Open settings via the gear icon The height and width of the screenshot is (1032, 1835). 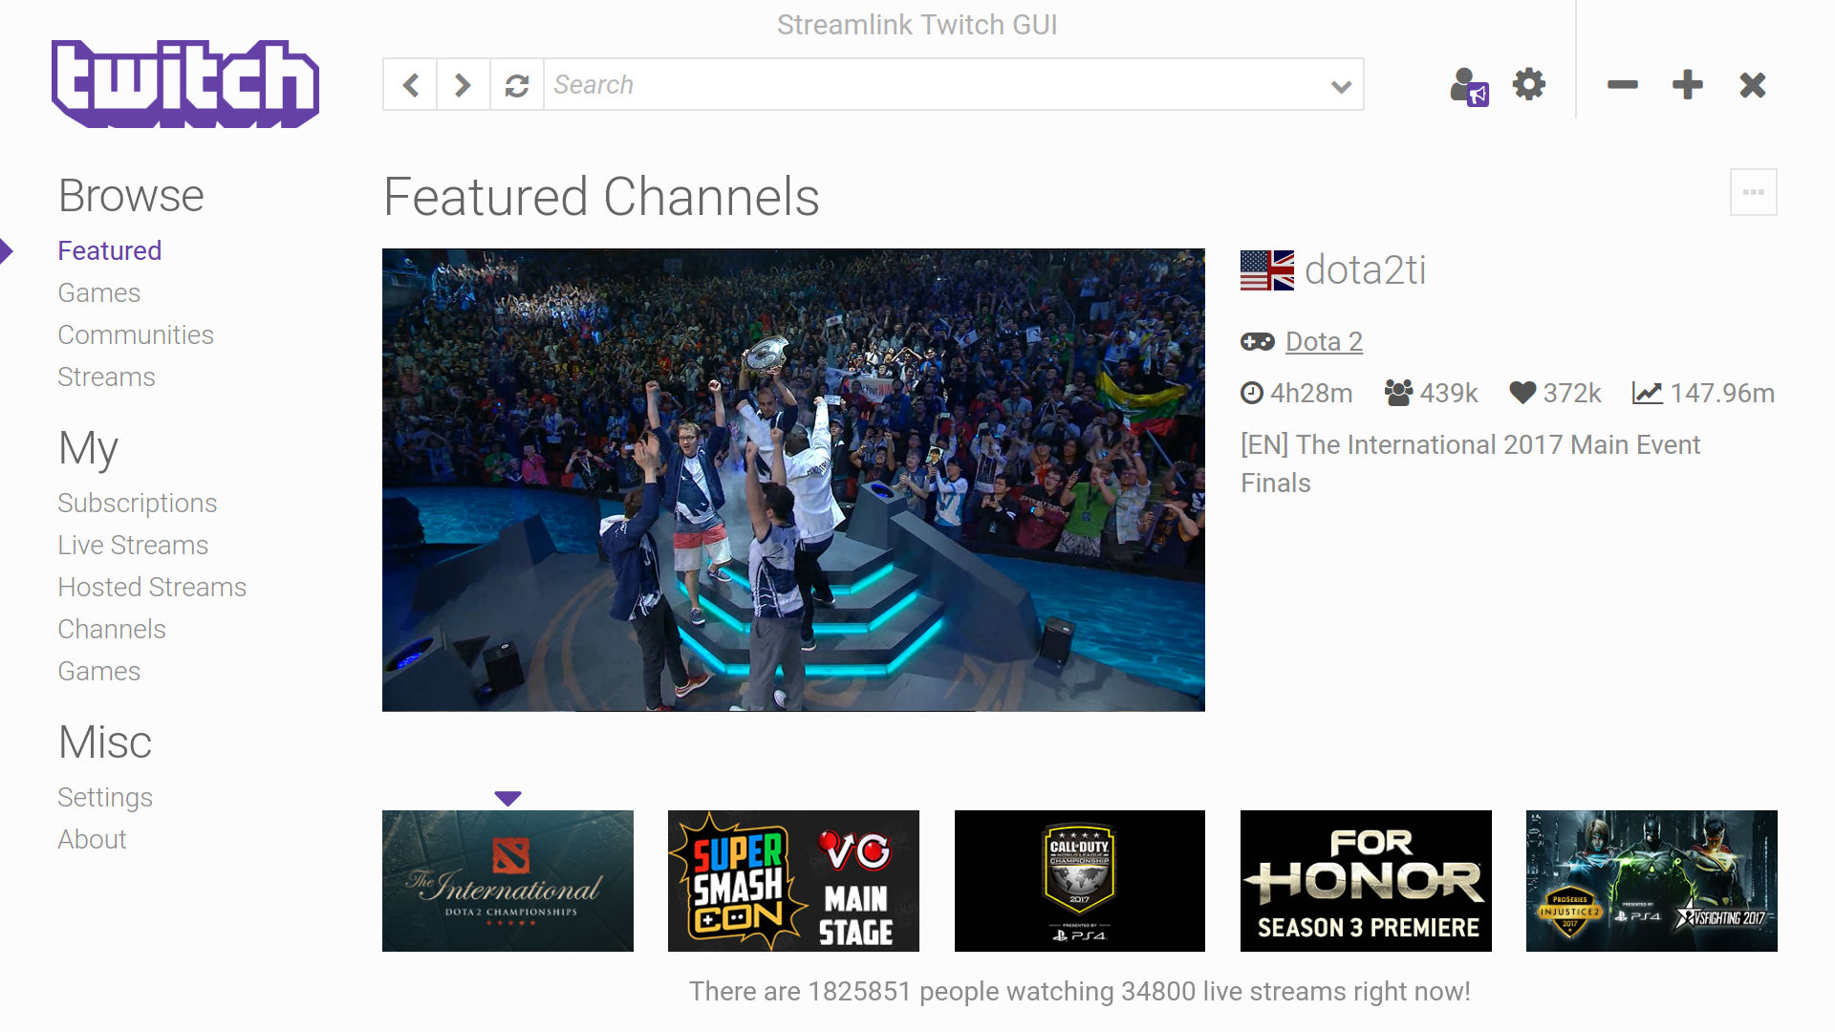(1529, 84)
